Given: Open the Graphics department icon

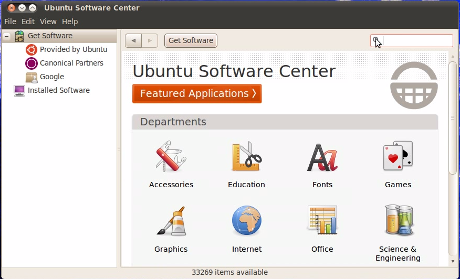Looking at the screenshot, I should pyautogui.click(x=171, y=221).
